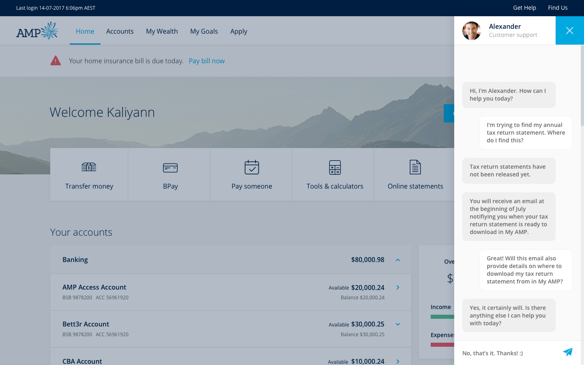Close the customer support chat panel
The image size is (584, 365).
(x=570, y=30)
